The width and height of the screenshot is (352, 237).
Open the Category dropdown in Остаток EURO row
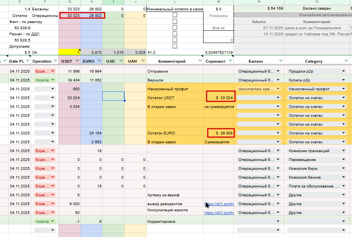317,133
